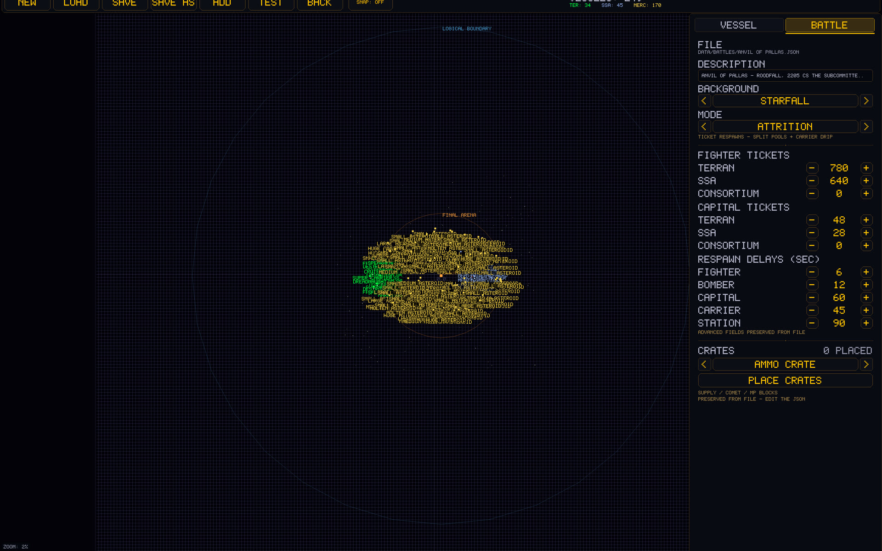Increase station respawn delay
Image resolution: width=882 pixels, height=551 pixels.
866,323
